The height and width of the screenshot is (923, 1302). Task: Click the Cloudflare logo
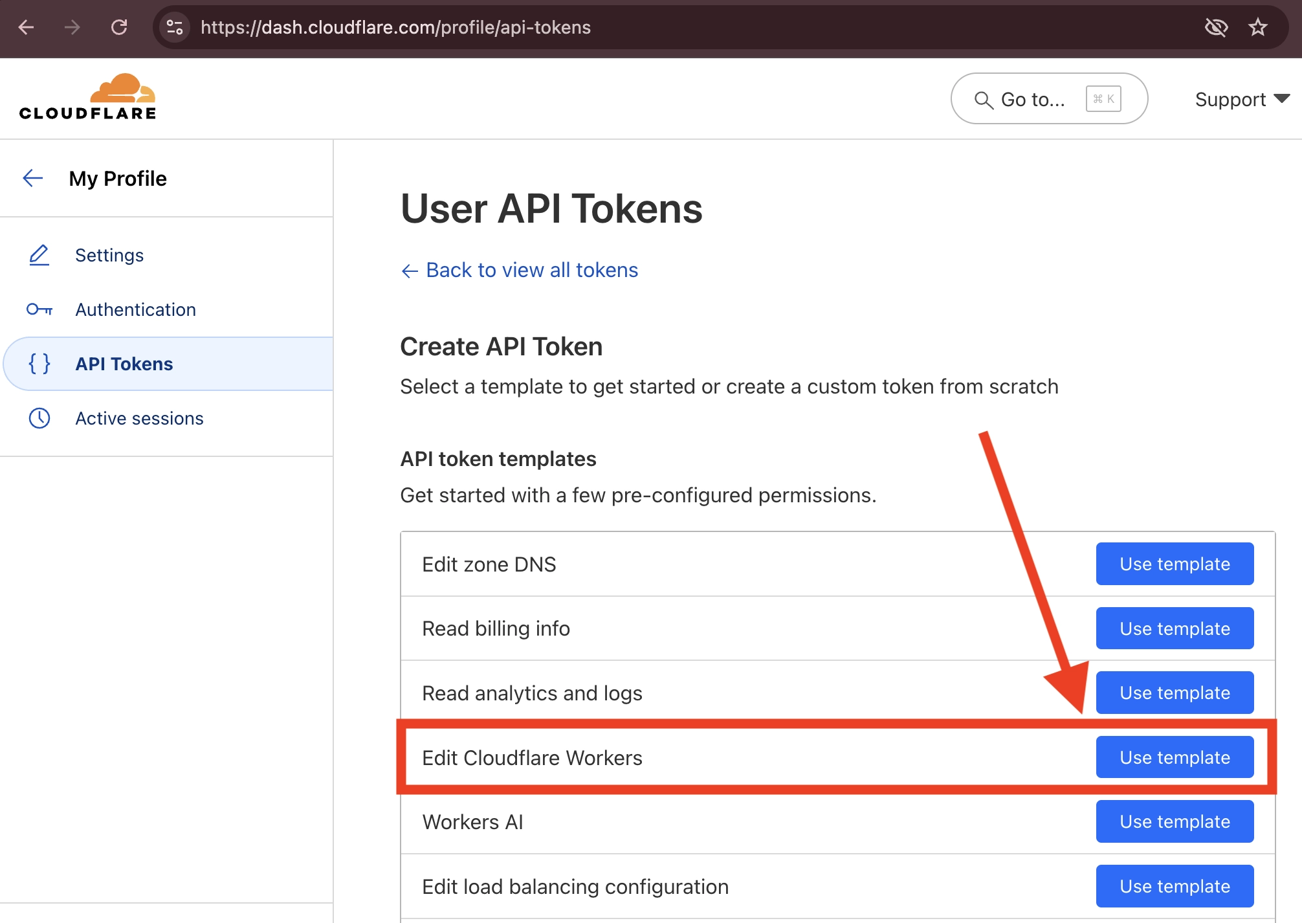click(x=87, y=97)
